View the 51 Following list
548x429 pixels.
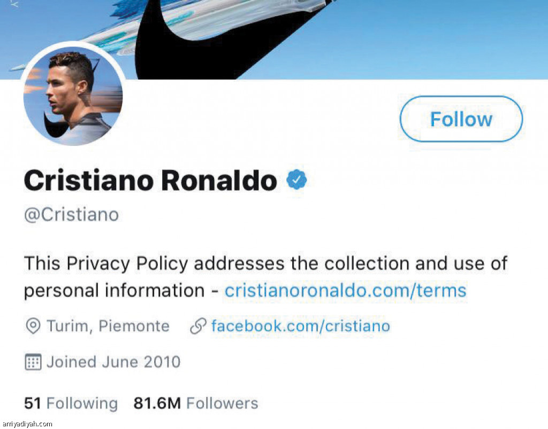(x=71, y=403)
